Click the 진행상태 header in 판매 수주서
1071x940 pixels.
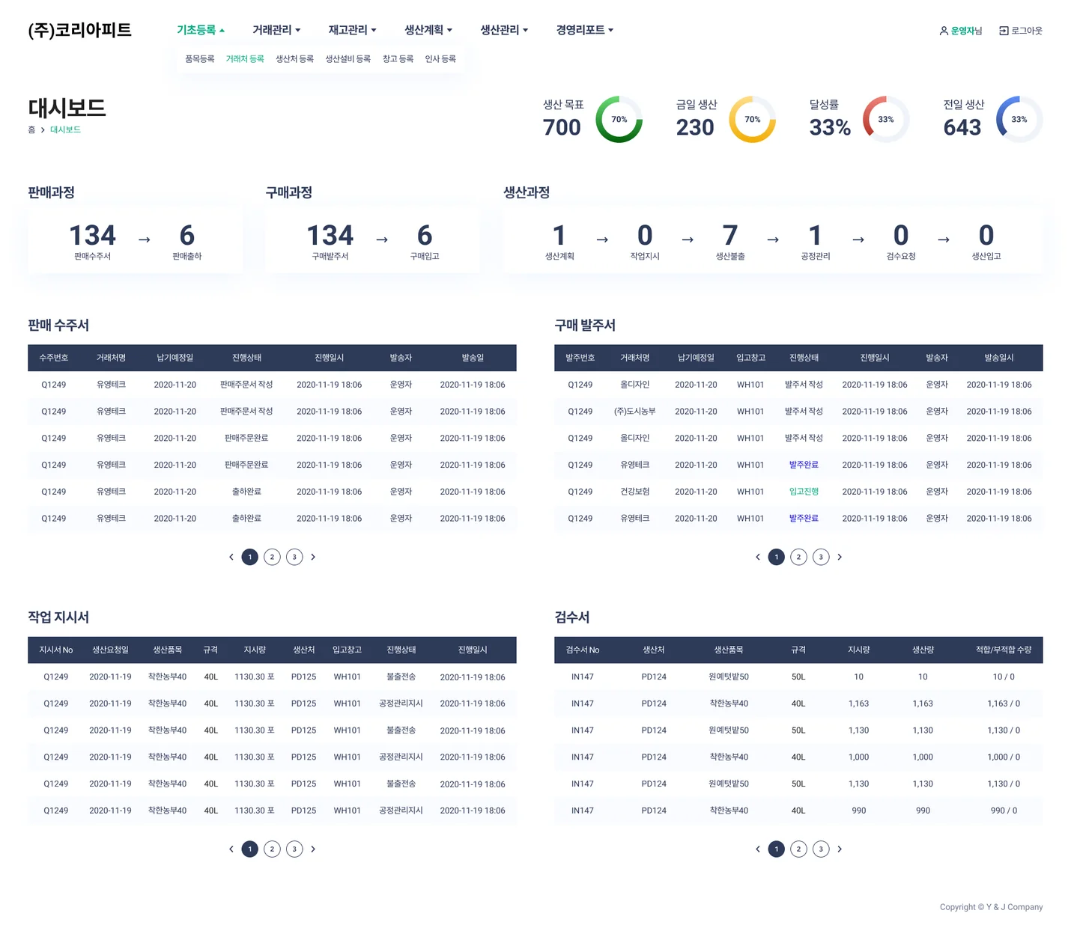point(246,358)
